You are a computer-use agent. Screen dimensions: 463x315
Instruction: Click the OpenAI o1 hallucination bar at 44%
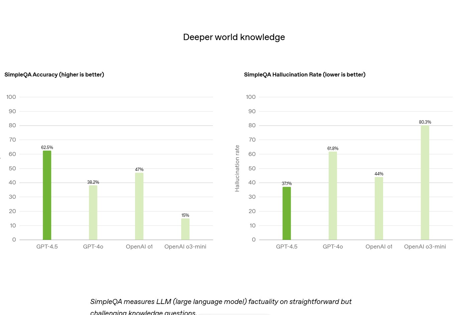click(379, 208)
